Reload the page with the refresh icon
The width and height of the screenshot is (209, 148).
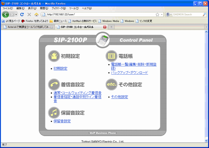(x=22, y=14)
